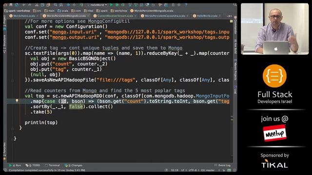Screen dimensions: 312x175
Task: Collapse the fold marker beside sc.textFile line
Action: coord(13,53)
